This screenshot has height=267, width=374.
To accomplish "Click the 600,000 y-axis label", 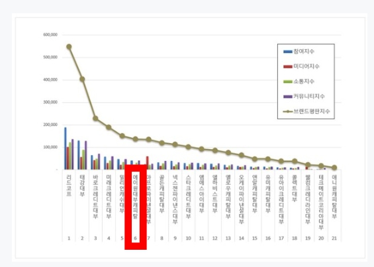I will point(50,34).
